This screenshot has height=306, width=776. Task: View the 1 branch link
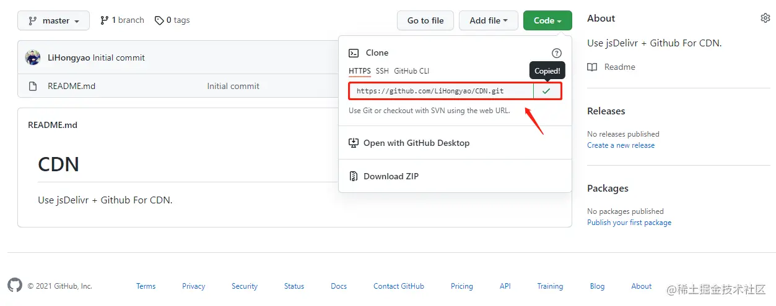point(122,20)
